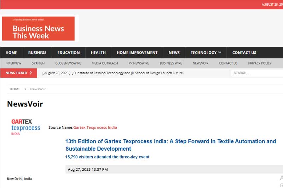Screen dimensions: 283x188
Task: Click the Gartex Texprocess India logo
Action: (x=25, y=127)
